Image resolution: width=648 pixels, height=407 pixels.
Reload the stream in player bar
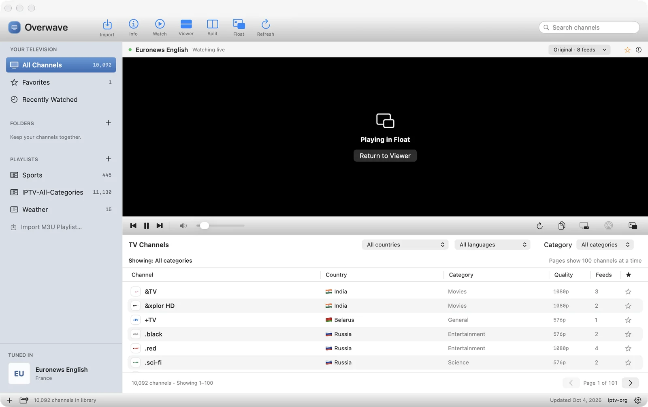539,226
